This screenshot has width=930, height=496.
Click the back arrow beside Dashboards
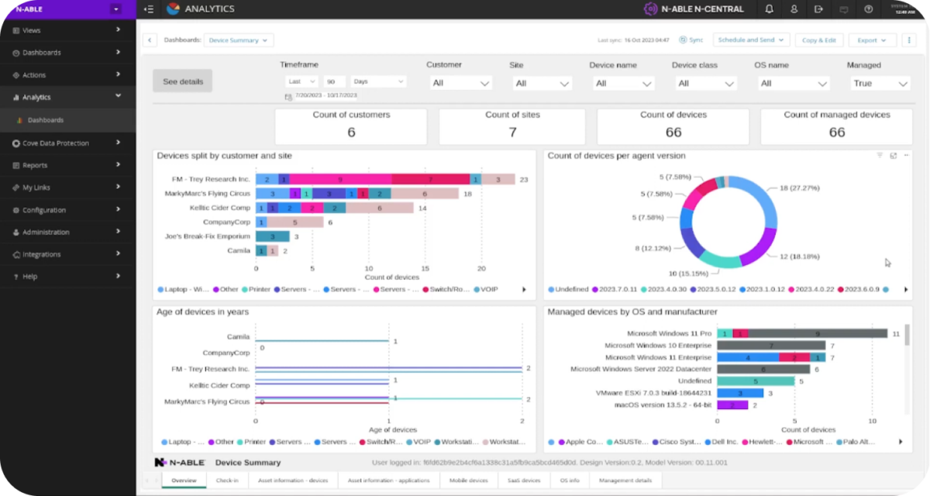(x=150, y=40)
